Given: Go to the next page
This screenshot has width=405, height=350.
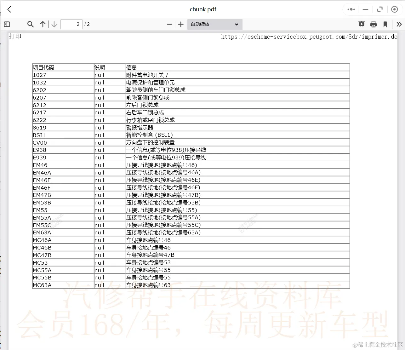Looking at the screenshot, I should click(x=54, y=24).
